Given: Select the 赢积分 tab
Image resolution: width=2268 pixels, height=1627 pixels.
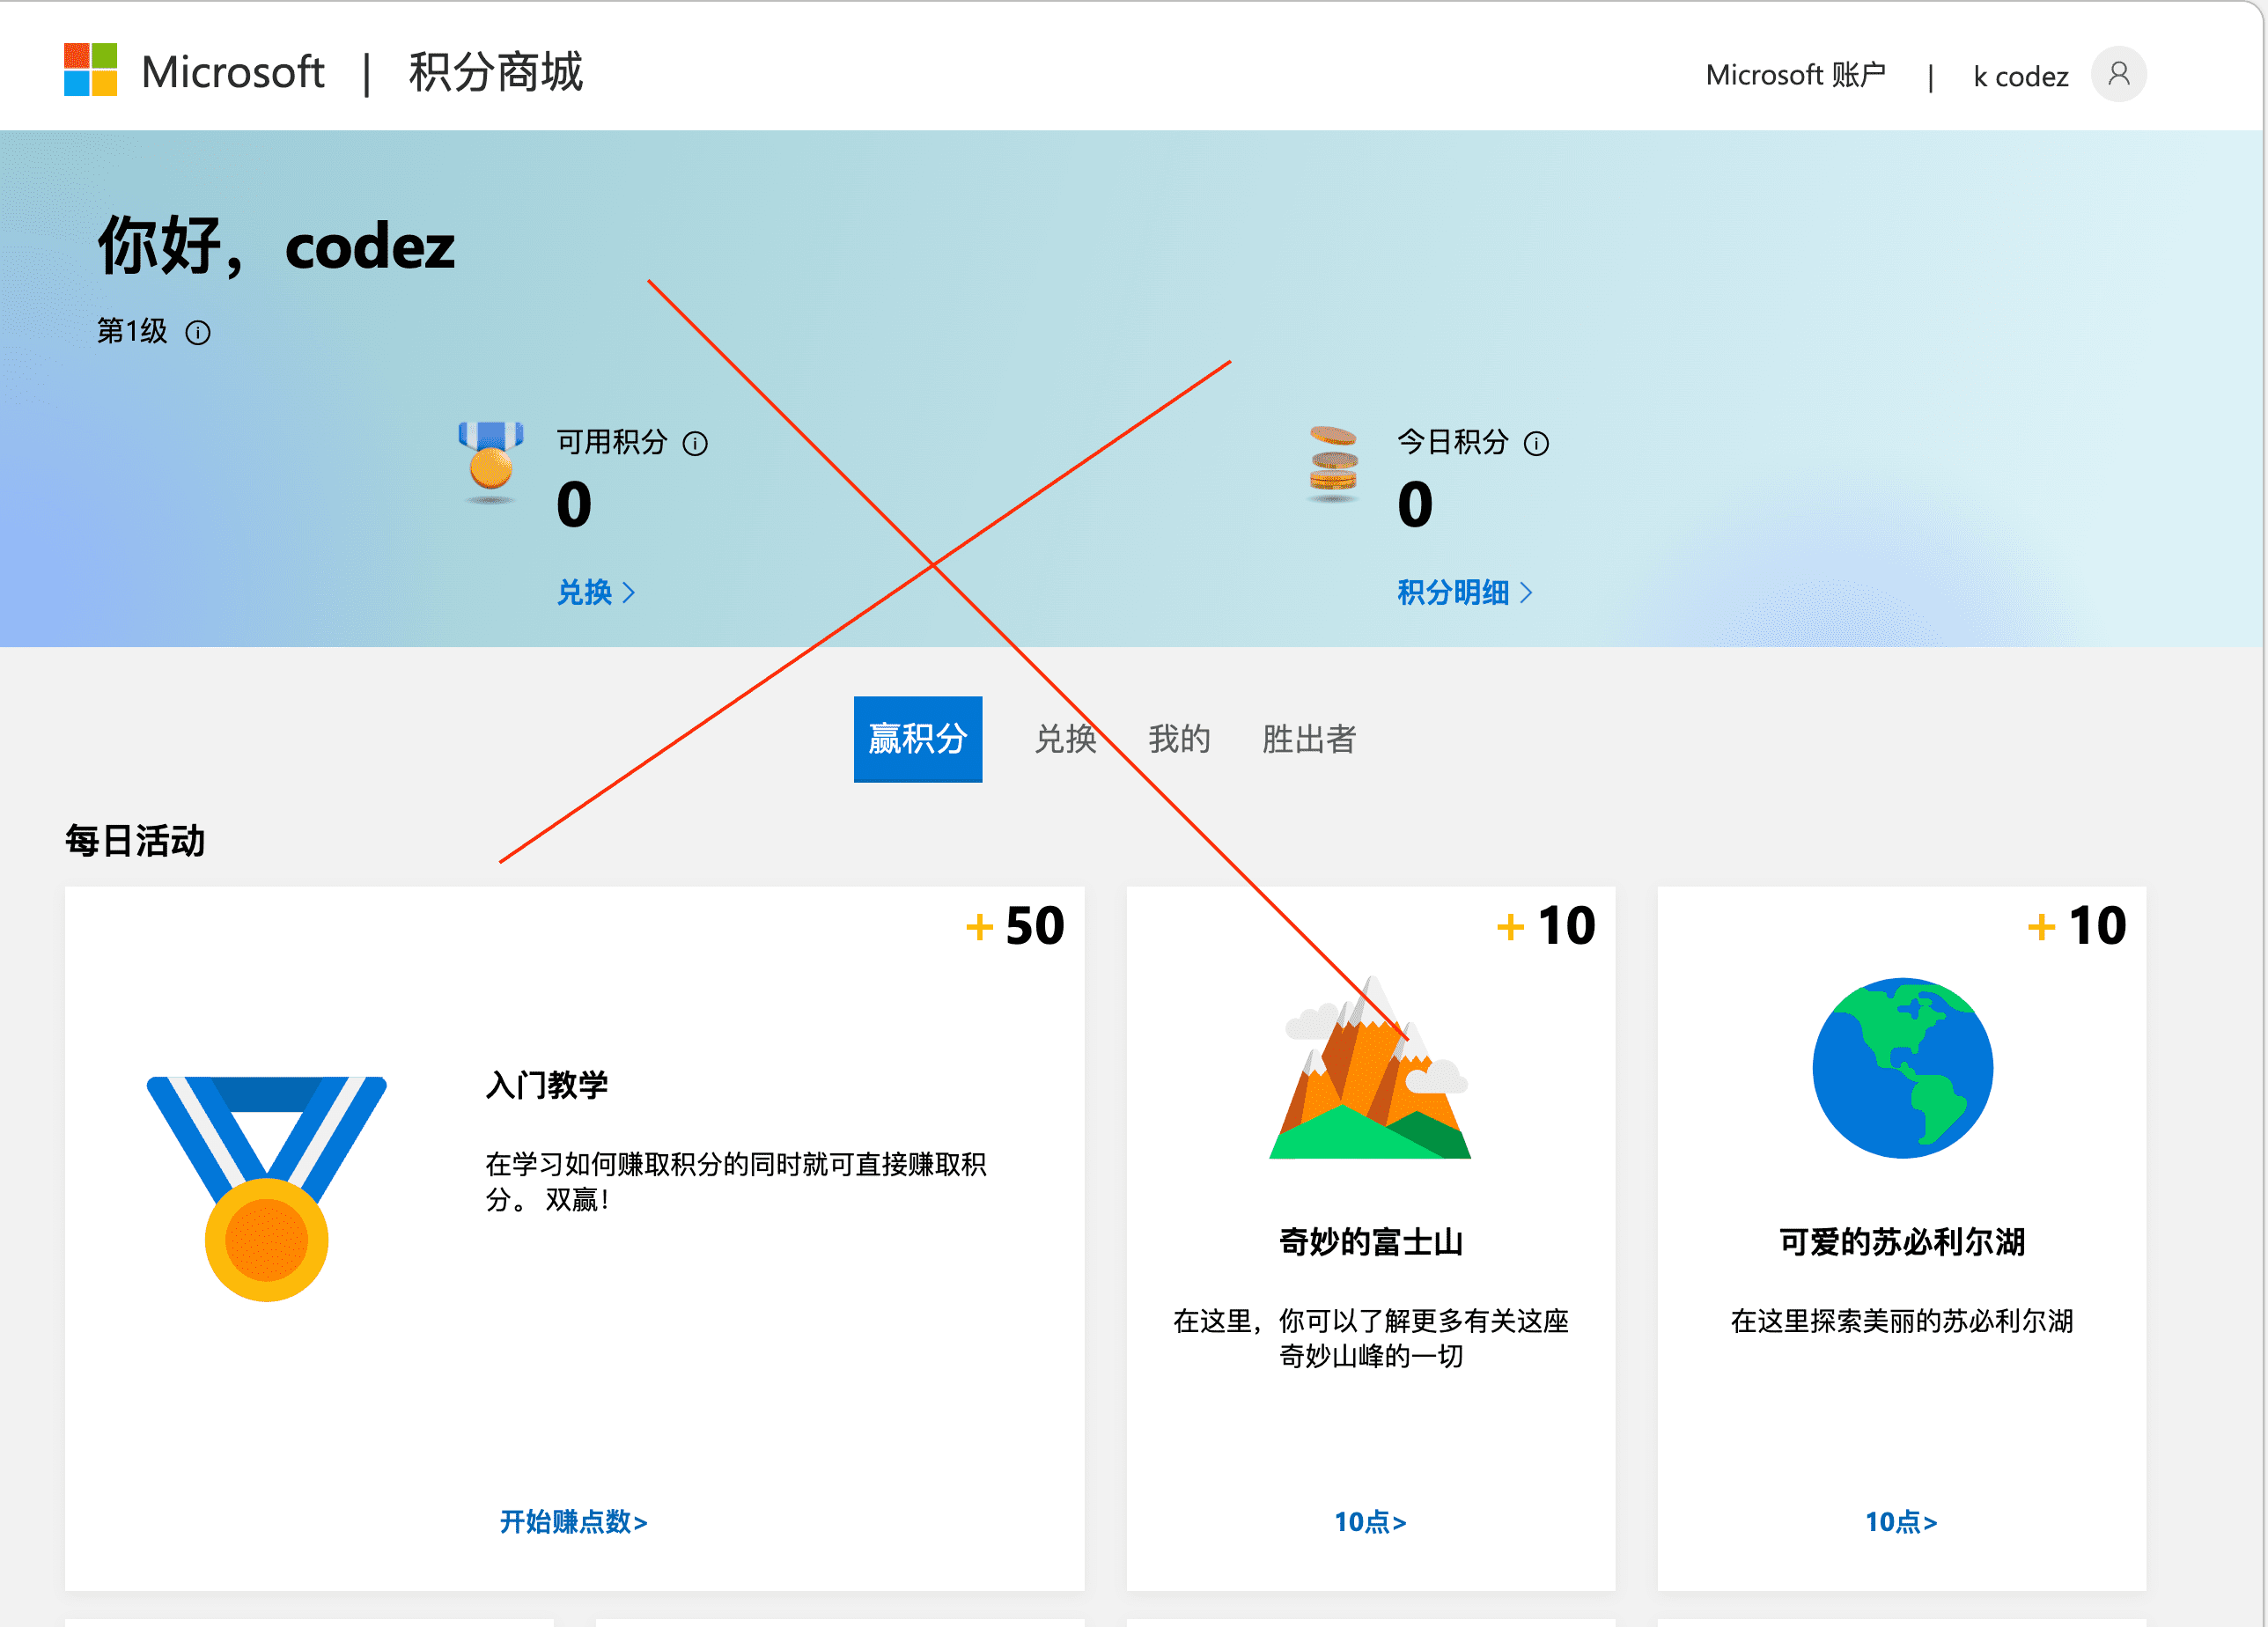Looking at the screenshot, I should coord(917,739).
